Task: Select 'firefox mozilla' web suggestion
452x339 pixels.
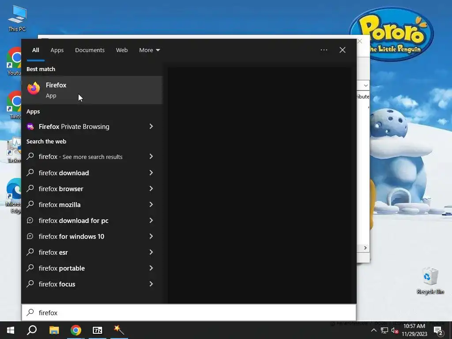Action: 84,204
